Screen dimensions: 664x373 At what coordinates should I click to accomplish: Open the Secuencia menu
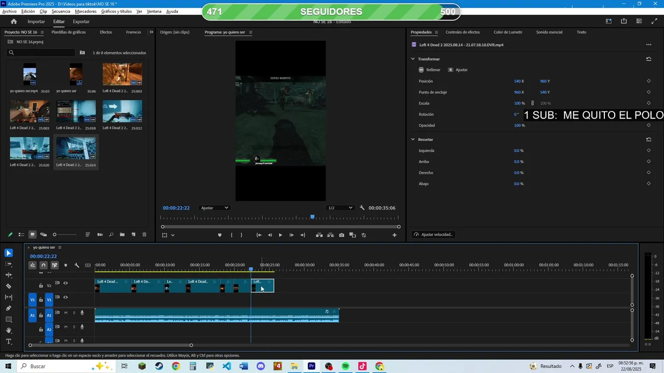[x=61, y=11]
